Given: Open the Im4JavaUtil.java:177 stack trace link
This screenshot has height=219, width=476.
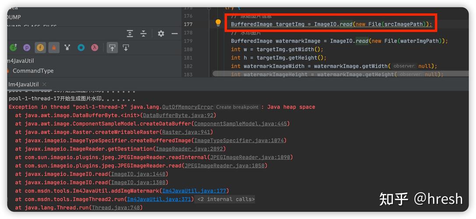Looking at the screenshot, I should click(194, 191).
